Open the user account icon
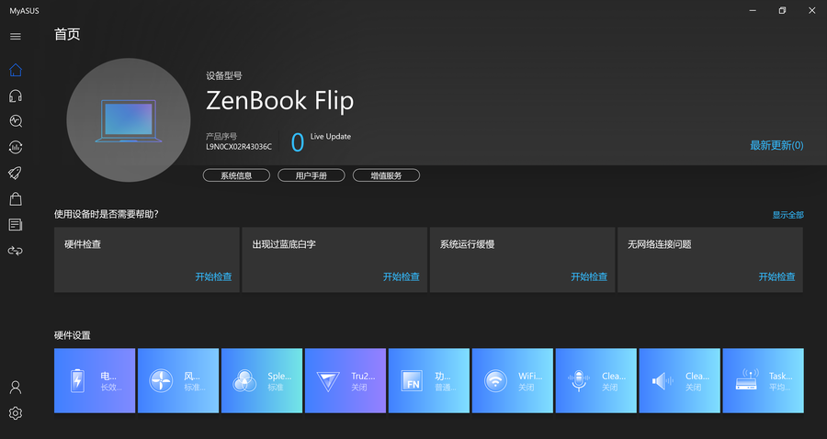This screenshot has height=439, width=827. tap(15, 388)
